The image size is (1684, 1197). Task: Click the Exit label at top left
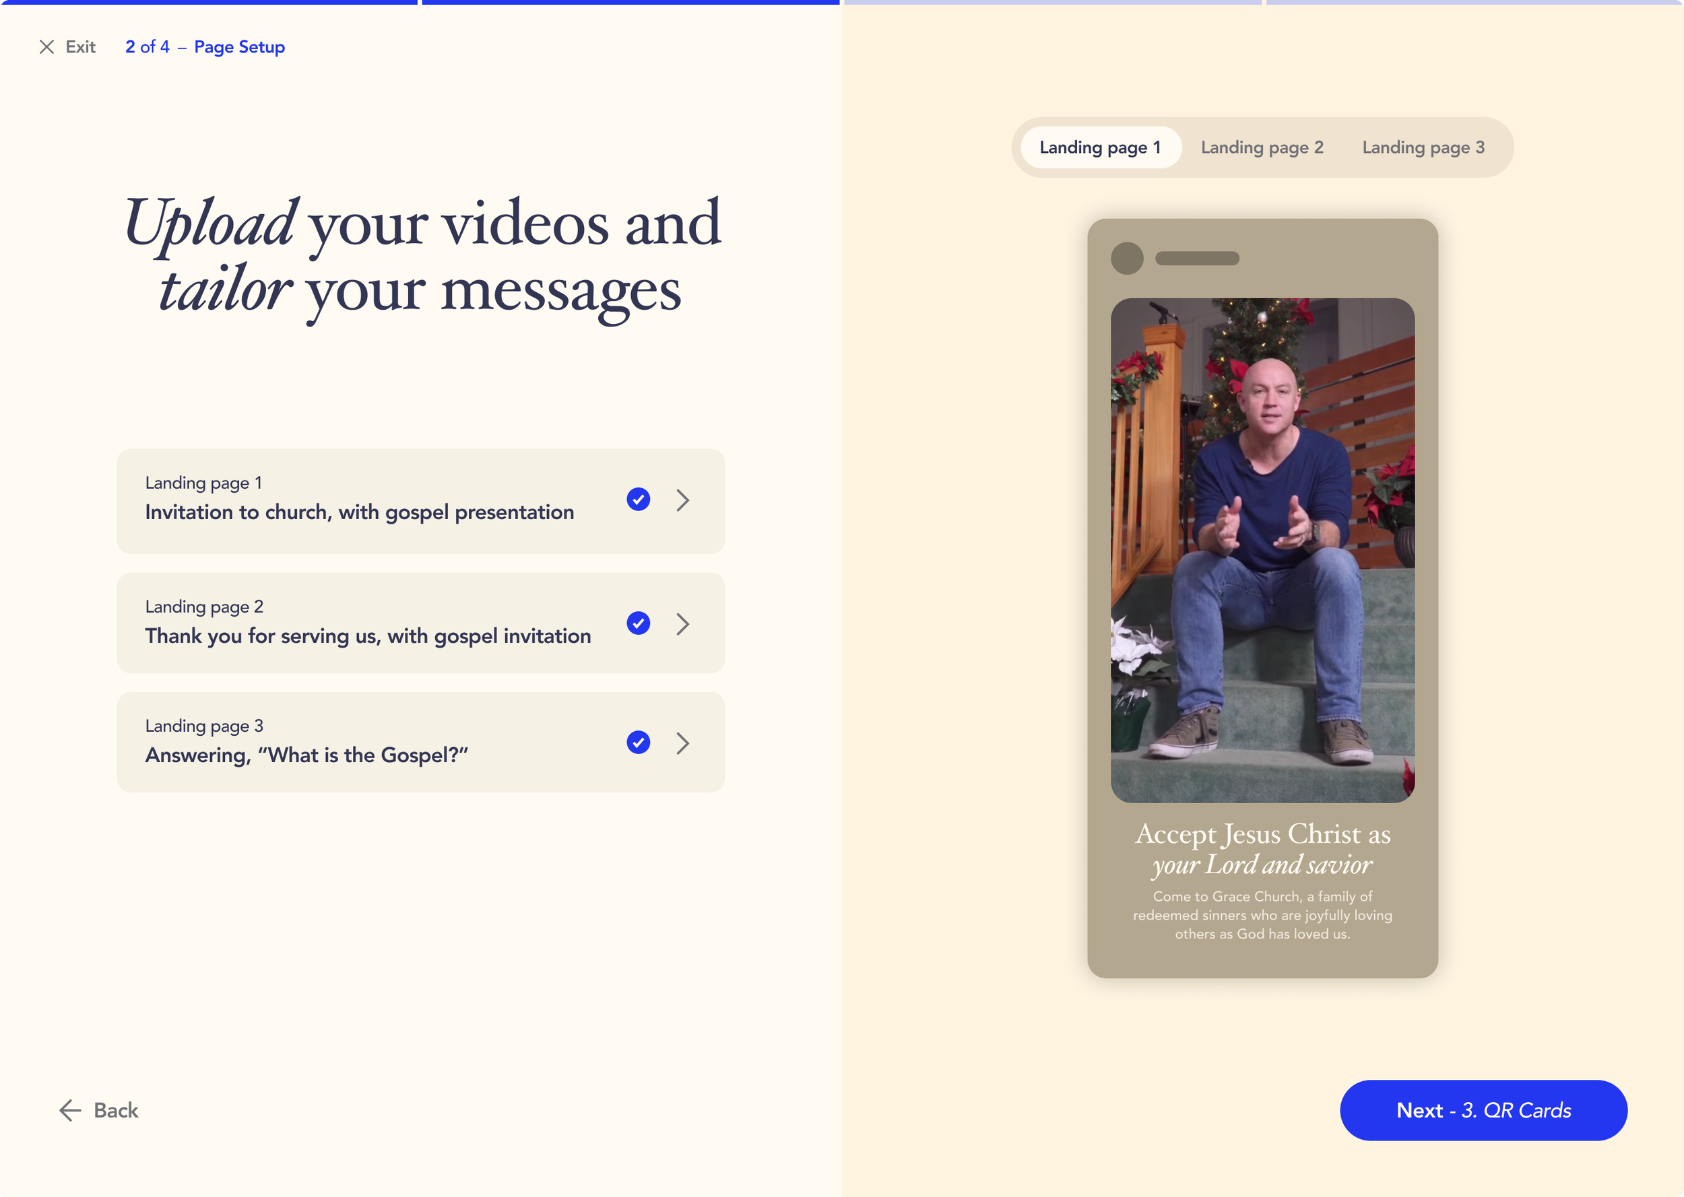pyautogui.click(x=80, y=47)
